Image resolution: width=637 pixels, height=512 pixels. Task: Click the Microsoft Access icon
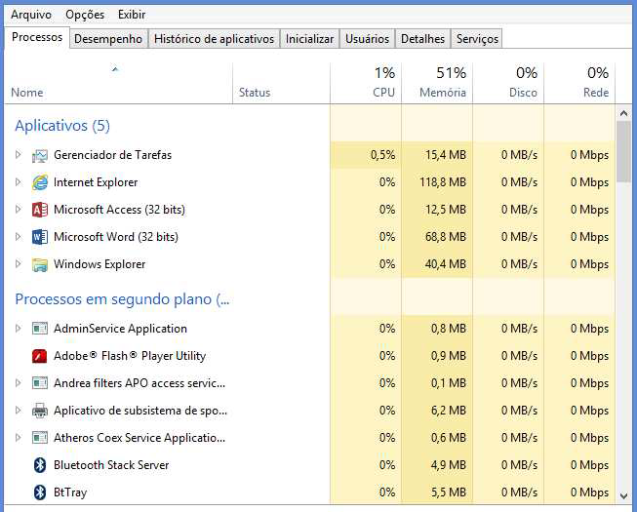point(40,210)
